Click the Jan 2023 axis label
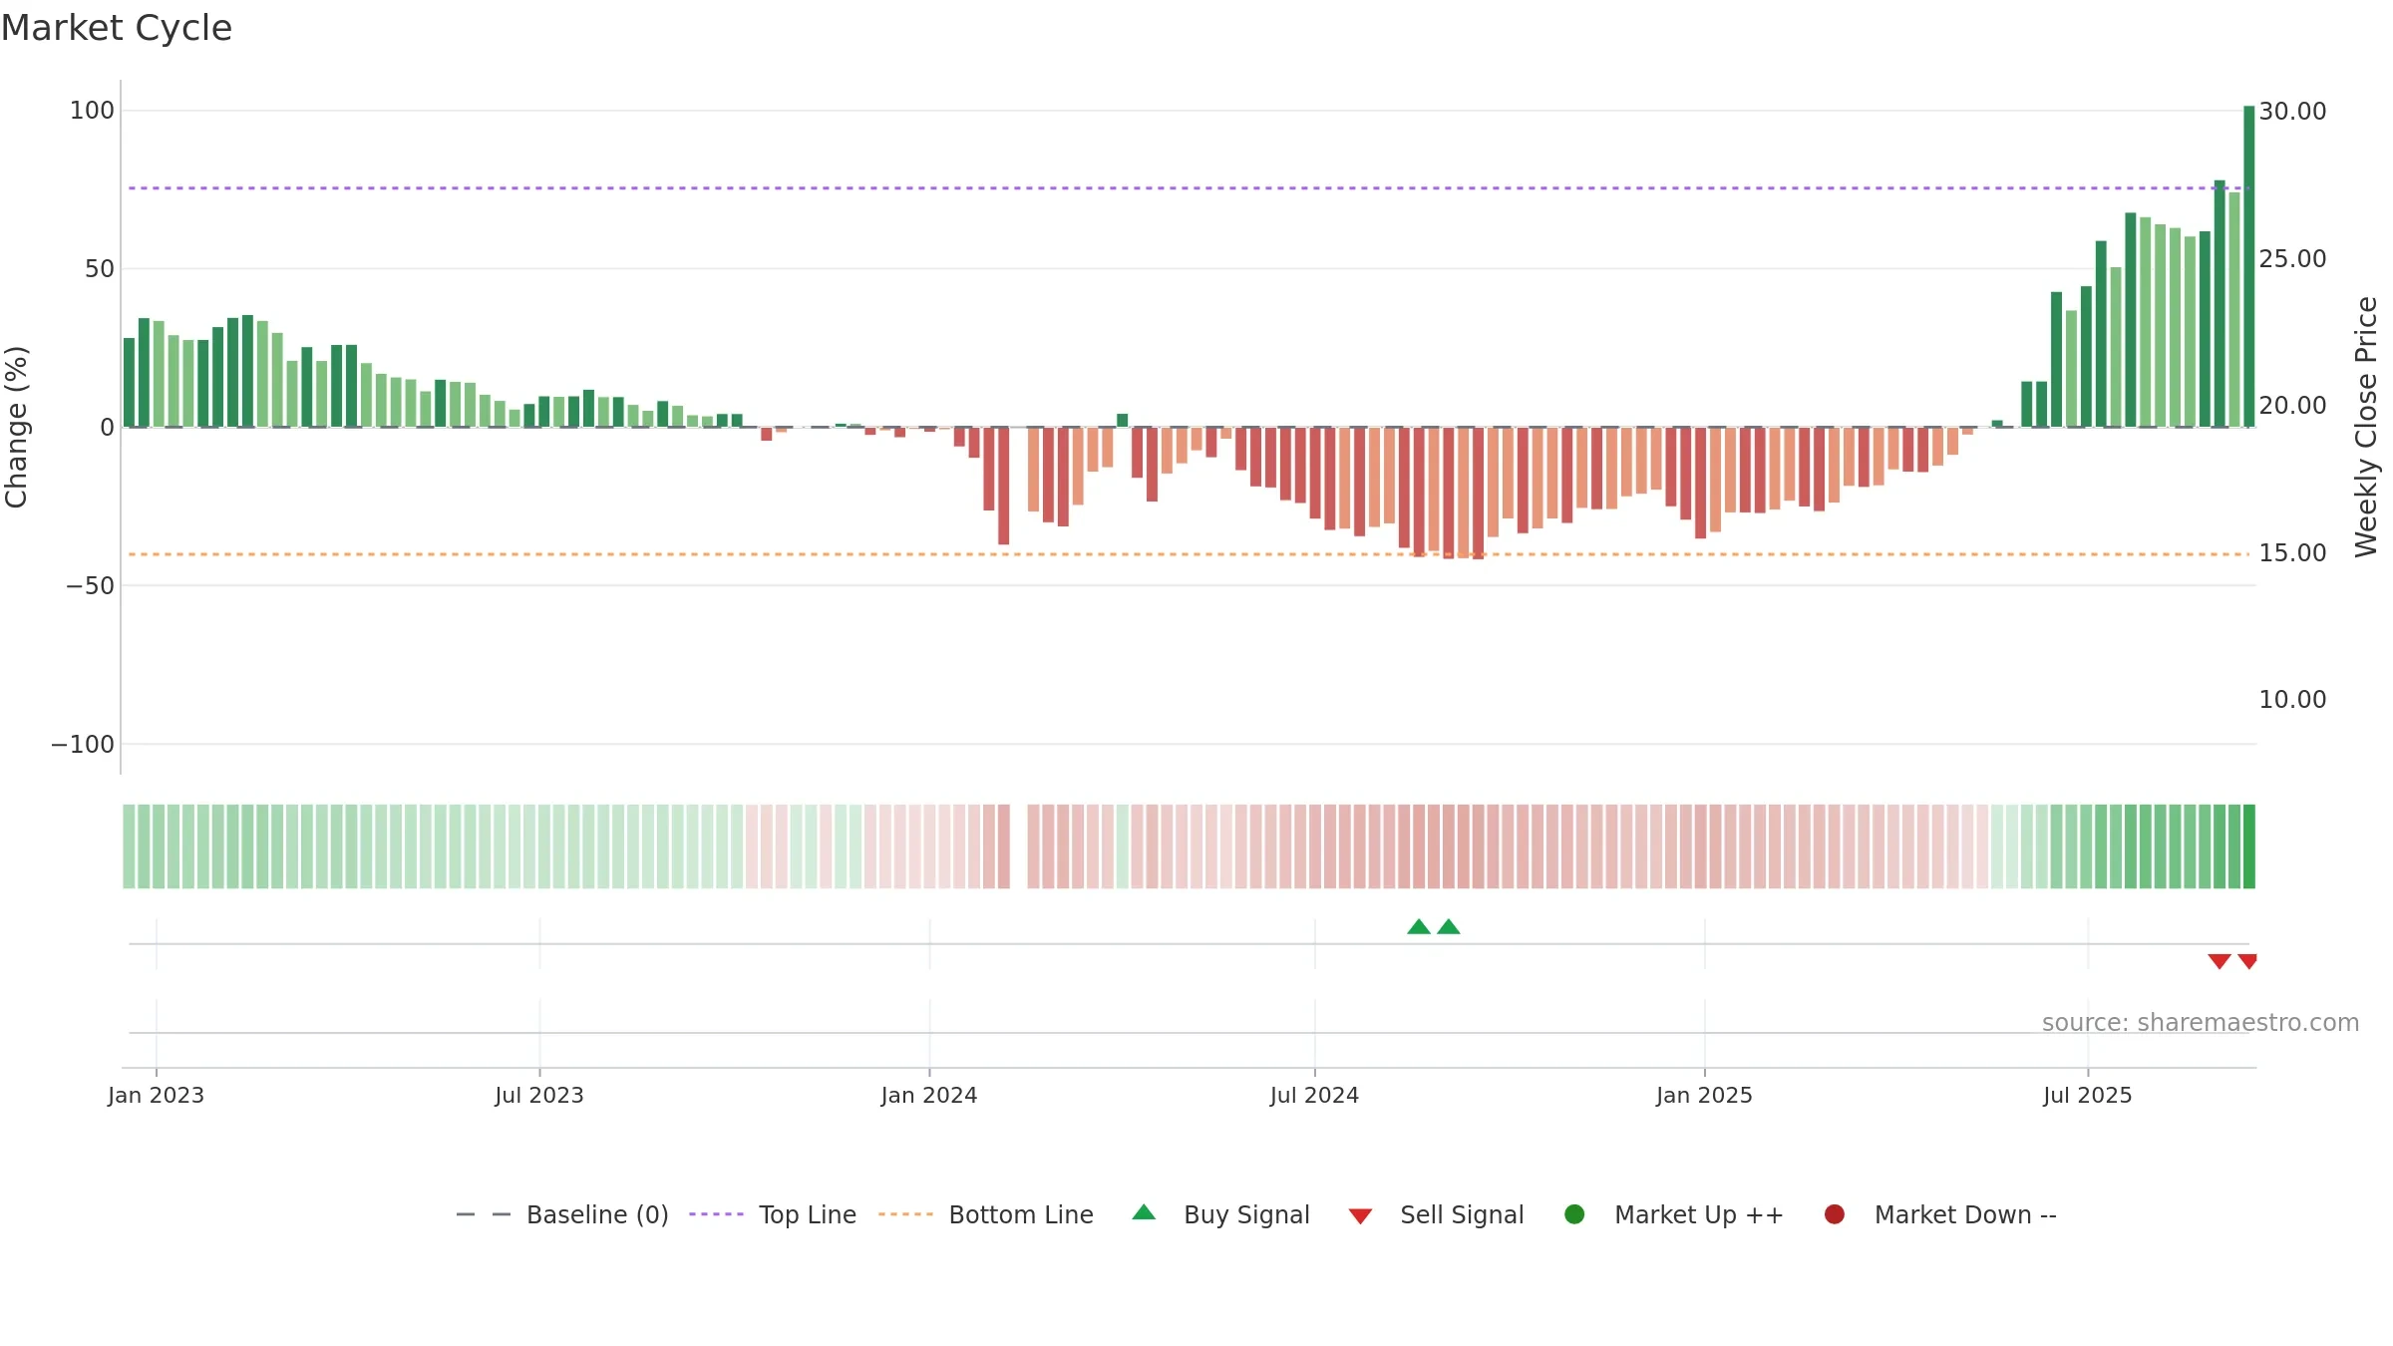The height and width of the screenshot is (1346, 2393). click(156, 1096)
